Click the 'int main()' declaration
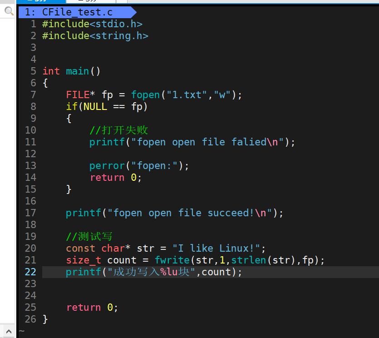This screenshot has height=338, width=379. (x=71, y=71)
